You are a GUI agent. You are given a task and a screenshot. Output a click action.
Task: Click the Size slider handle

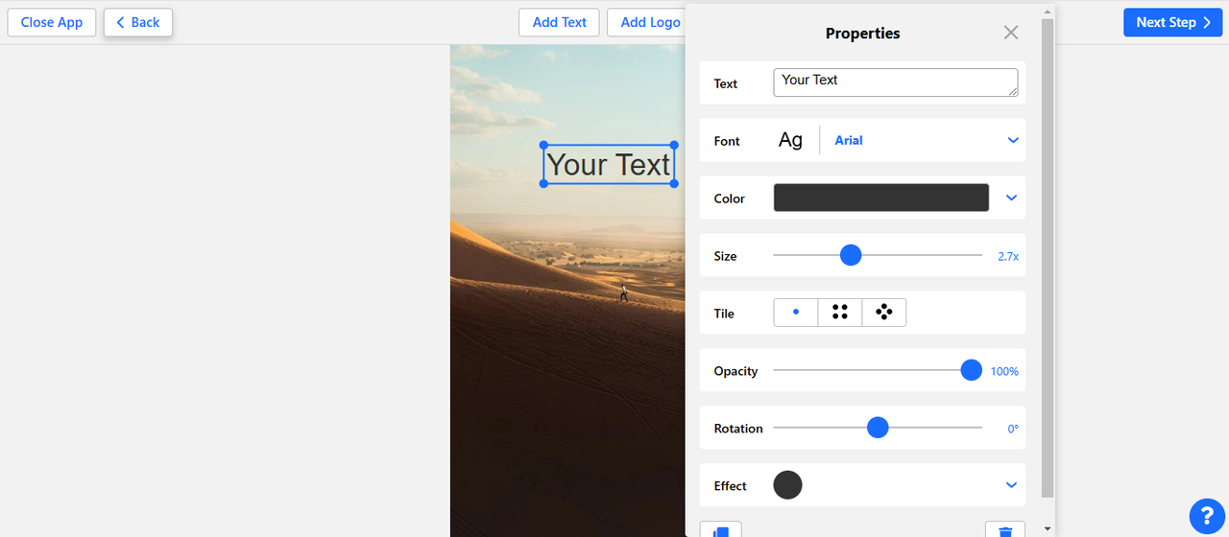(x=851, y=255)
